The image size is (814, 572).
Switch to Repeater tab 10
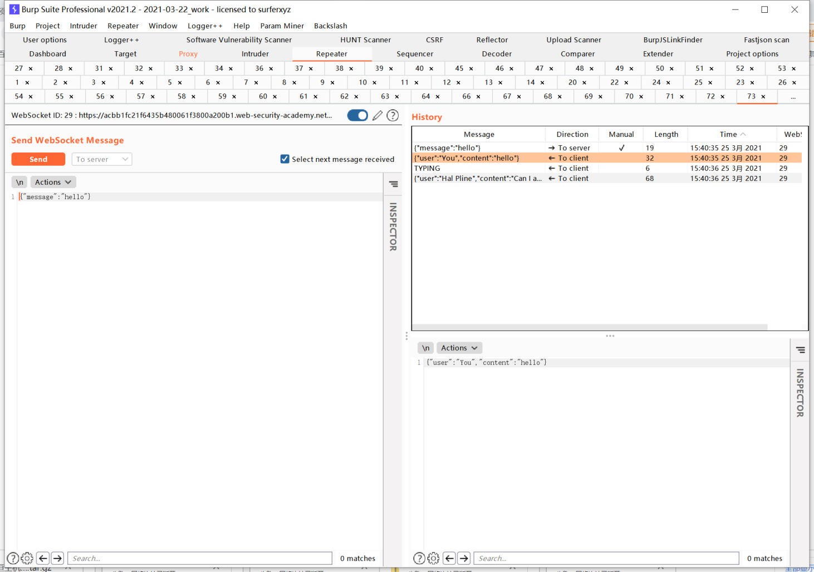[362, 82]
